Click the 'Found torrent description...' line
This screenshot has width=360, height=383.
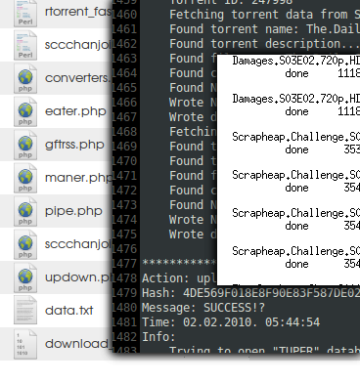point(264,44)
